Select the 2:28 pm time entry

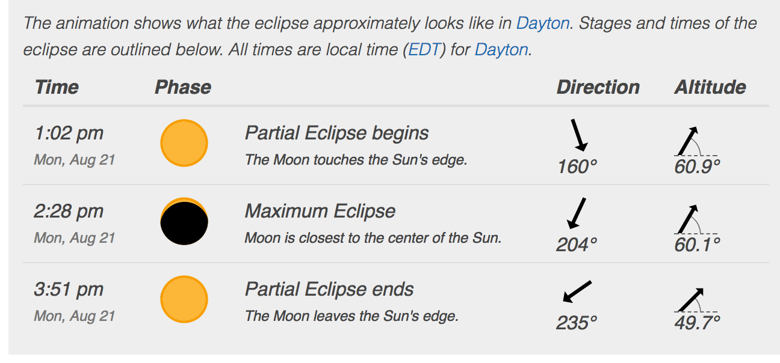click(x=69, y=211)
